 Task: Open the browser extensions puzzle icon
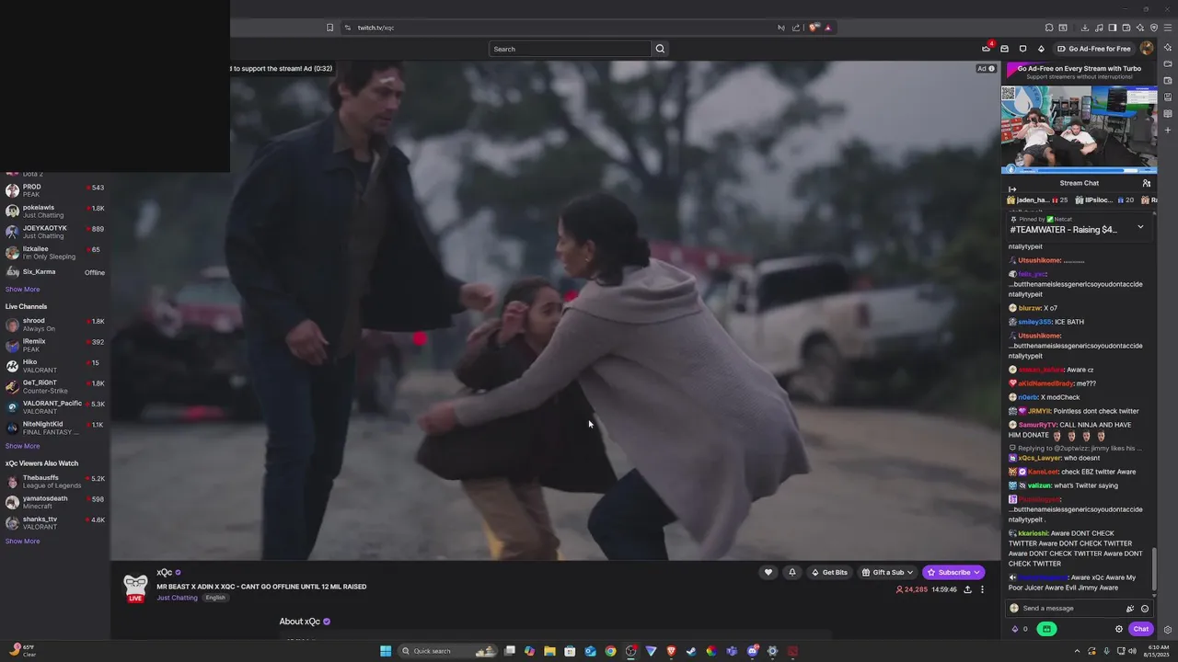tap(1049, 28)
